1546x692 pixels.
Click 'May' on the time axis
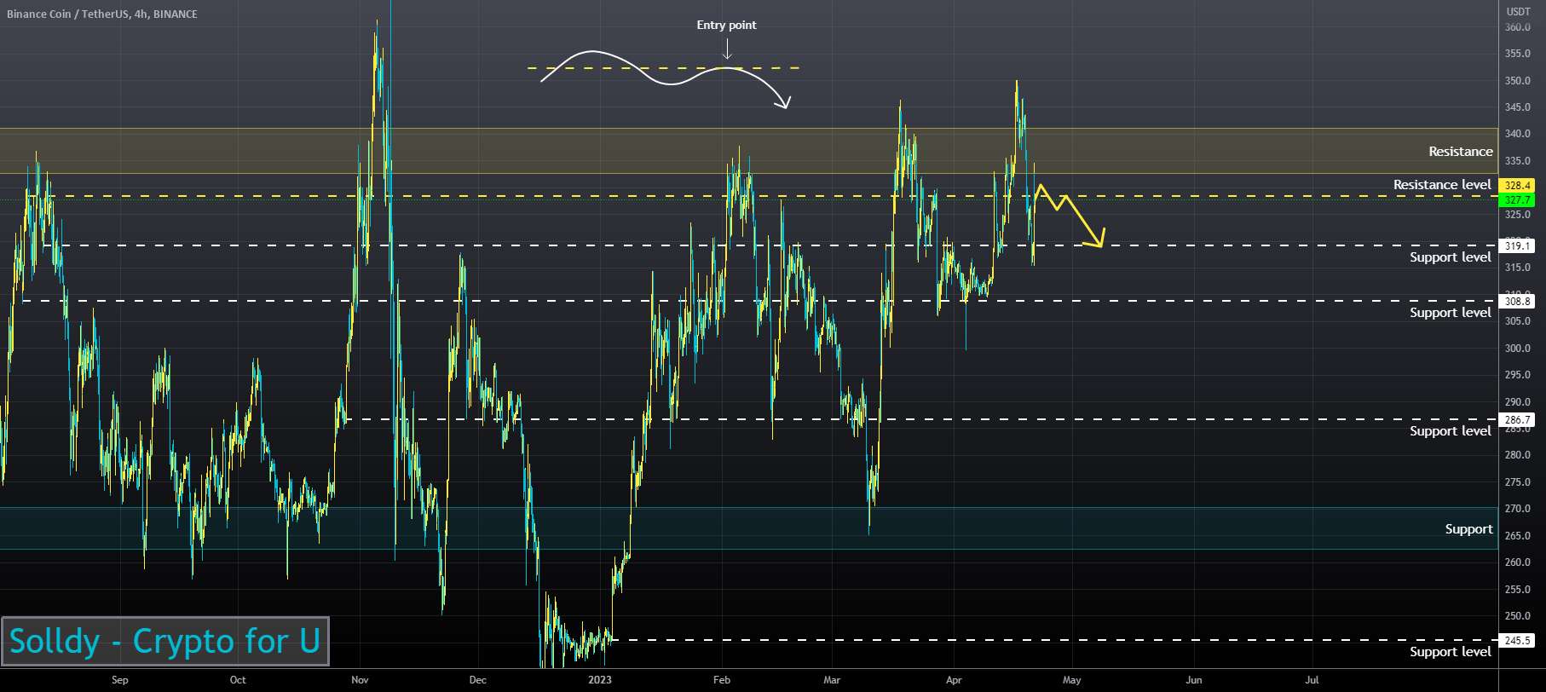tap(1071, 680)
